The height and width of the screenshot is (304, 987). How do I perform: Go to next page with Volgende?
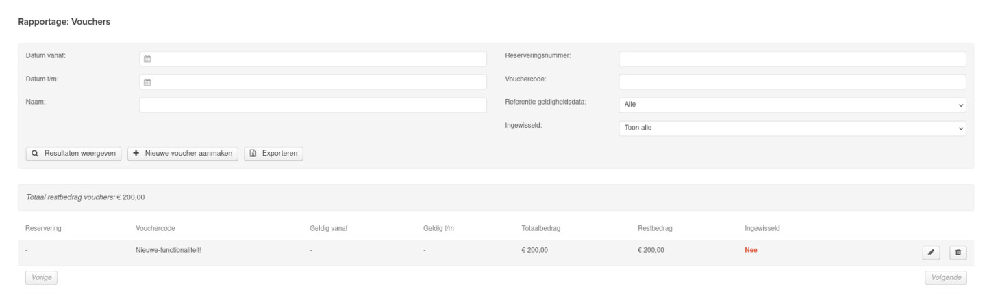click(945, 277)
